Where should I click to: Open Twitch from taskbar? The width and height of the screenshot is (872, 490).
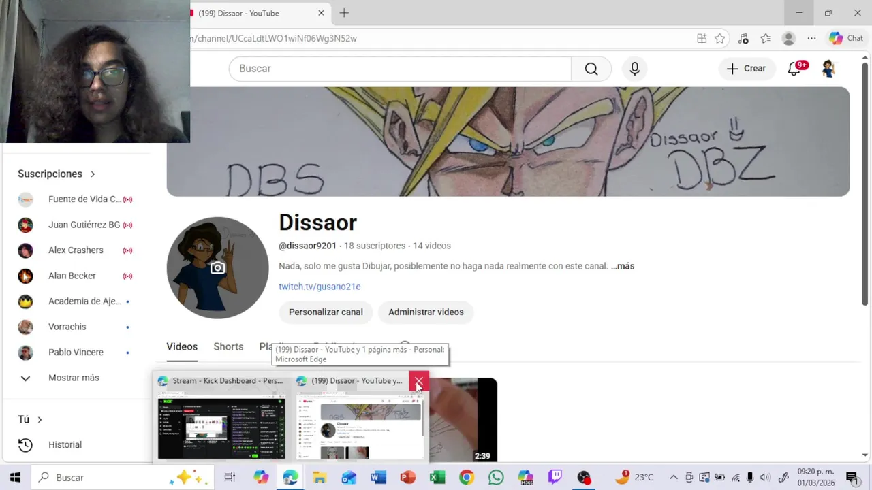click(x=555, y=478)
